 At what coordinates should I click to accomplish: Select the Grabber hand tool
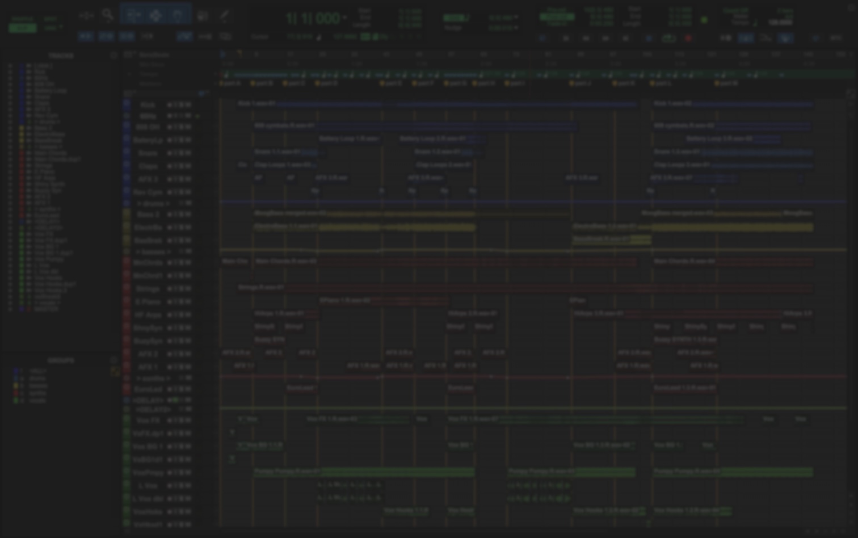[x=177, y=15]
